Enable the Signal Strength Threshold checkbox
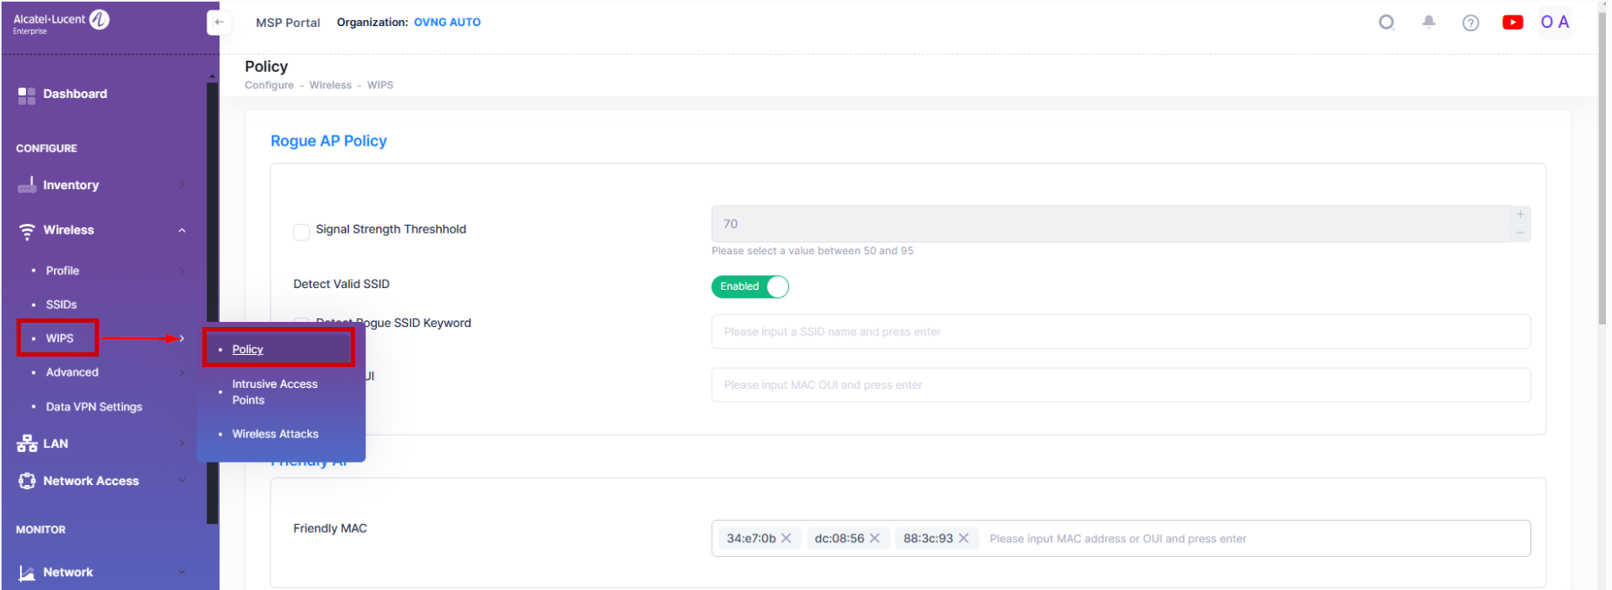Viewport: 1612px width, 590px height. coord(301,232)
